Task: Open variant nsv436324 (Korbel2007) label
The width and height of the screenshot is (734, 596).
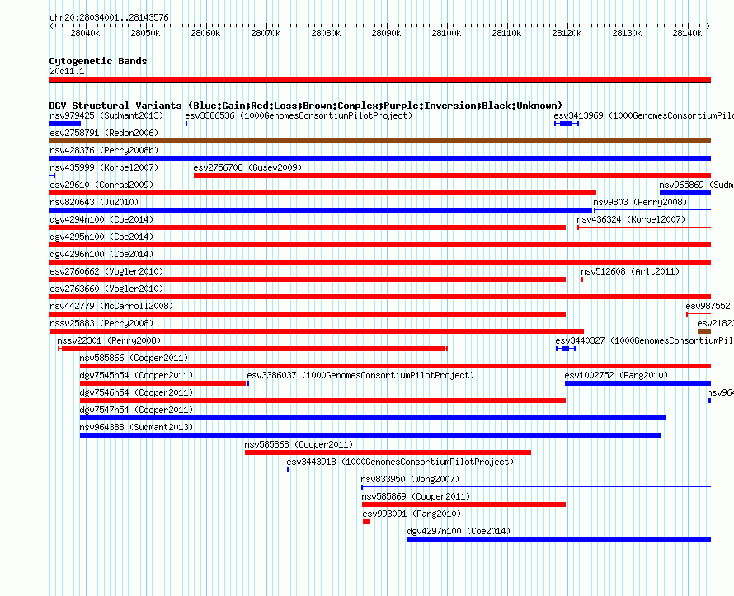Action: pos(631,219)
